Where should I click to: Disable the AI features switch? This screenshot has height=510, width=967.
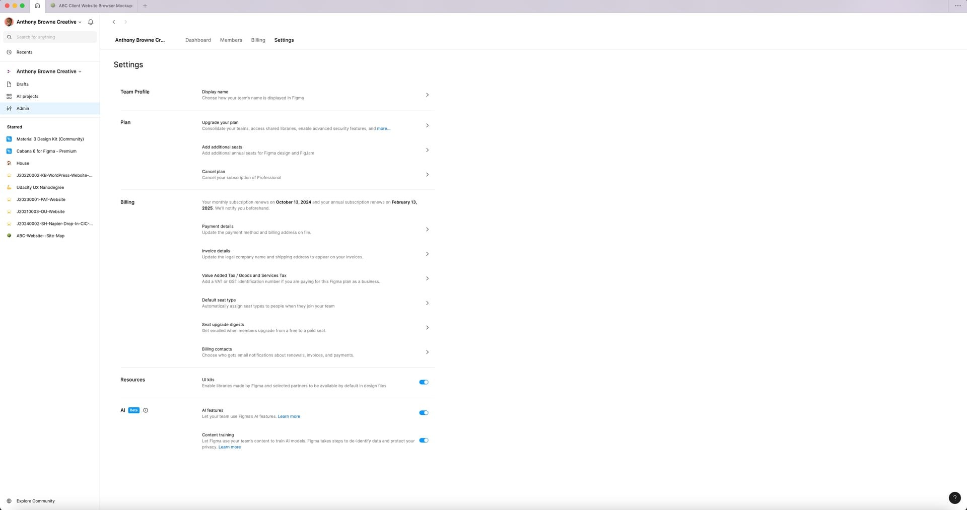424,413
